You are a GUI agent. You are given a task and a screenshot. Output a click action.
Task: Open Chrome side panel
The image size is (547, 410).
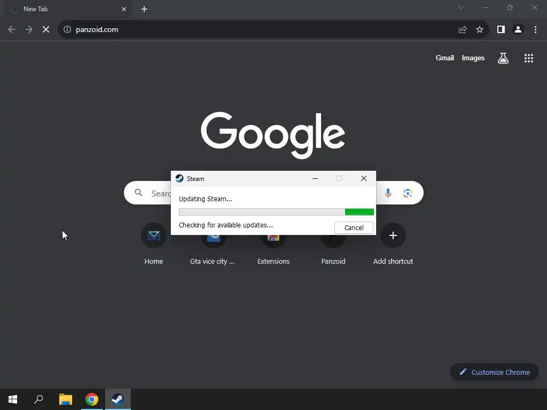501,30
